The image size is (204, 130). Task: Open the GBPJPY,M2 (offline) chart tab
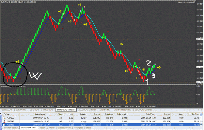pos(143,110)
